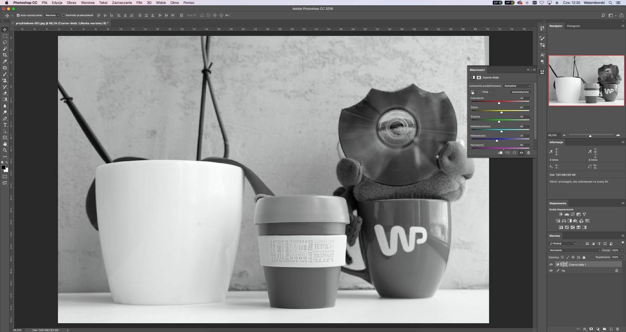Toggle Auto-zaznaczanie checkbox
The image size is (626, 332).
(18, 15)
